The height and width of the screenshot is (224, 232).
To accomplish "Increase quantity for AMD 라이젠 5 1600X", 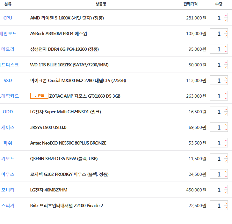I will (x=226, y=16).
